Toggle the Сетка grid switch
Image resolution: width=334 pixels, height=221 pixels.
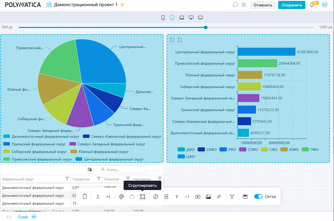(258, 197)
